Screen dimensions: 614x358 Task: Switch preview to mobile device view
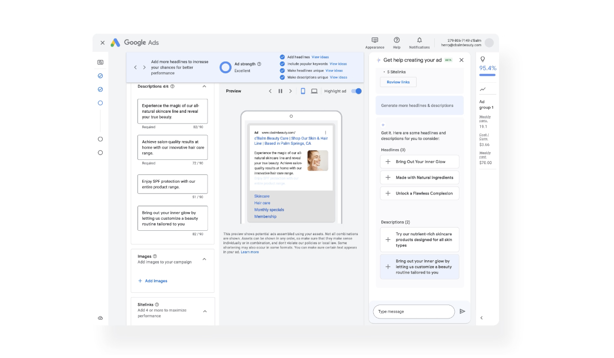click(303, 91)
